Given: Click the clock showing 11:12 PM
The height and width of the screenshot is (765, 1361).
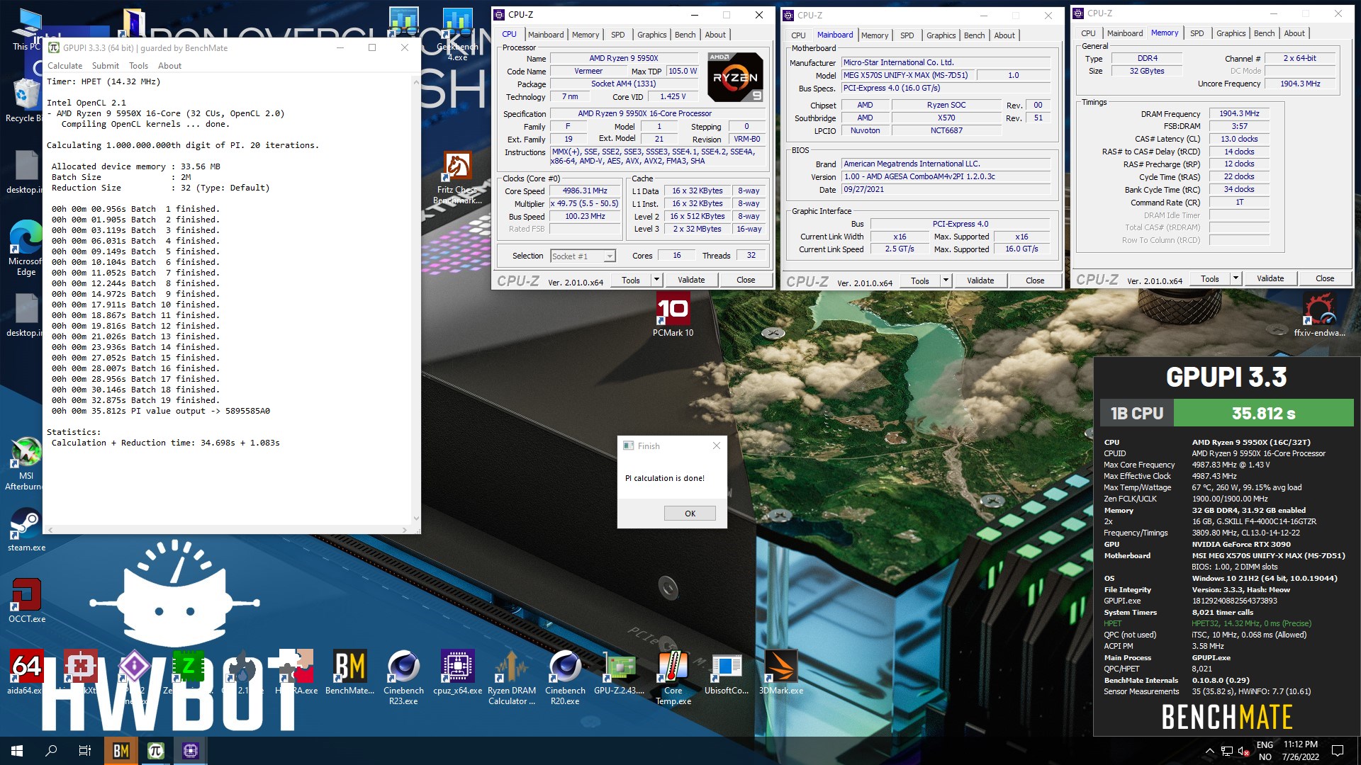Looking at the screenshot, I should click(x=1300, y=744).
